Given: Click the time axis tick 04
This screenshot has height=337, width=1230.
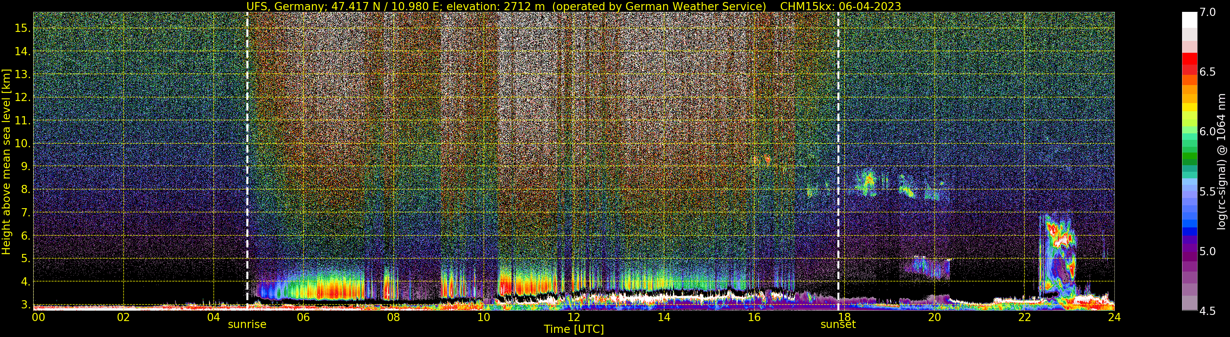Looking at the screenshot, I should tap(214, 317).
